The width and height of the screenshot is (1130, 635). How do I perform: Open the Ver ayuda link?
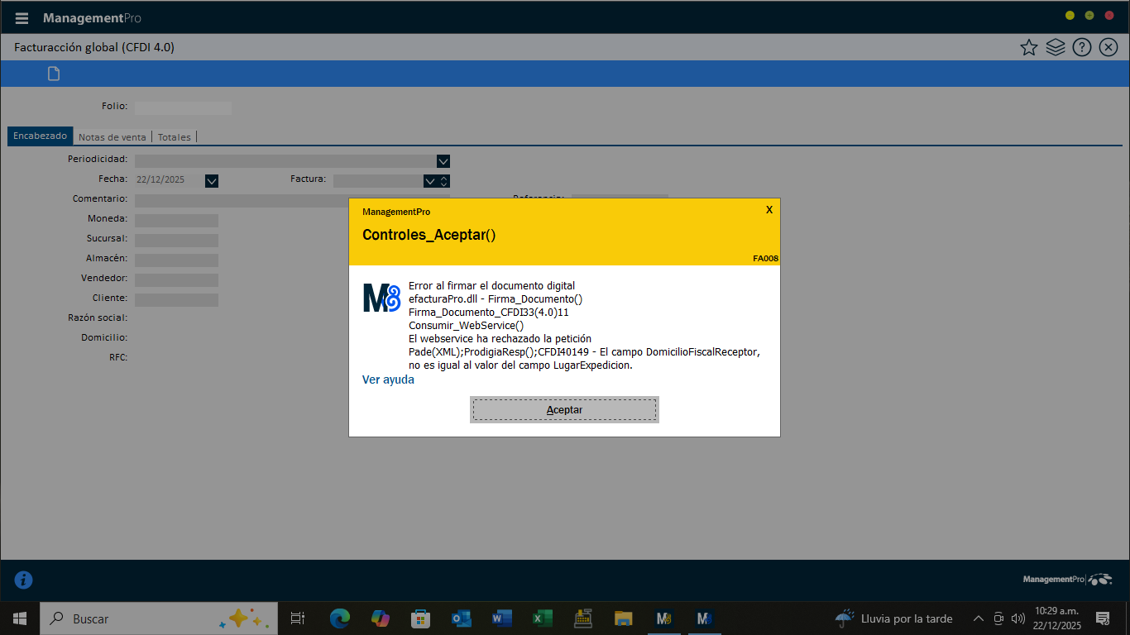point(388,380)
